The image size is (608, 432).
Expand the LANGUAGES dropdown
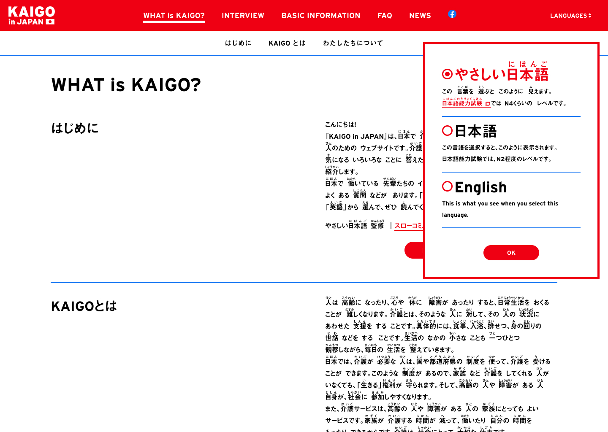tap(570, 16)
